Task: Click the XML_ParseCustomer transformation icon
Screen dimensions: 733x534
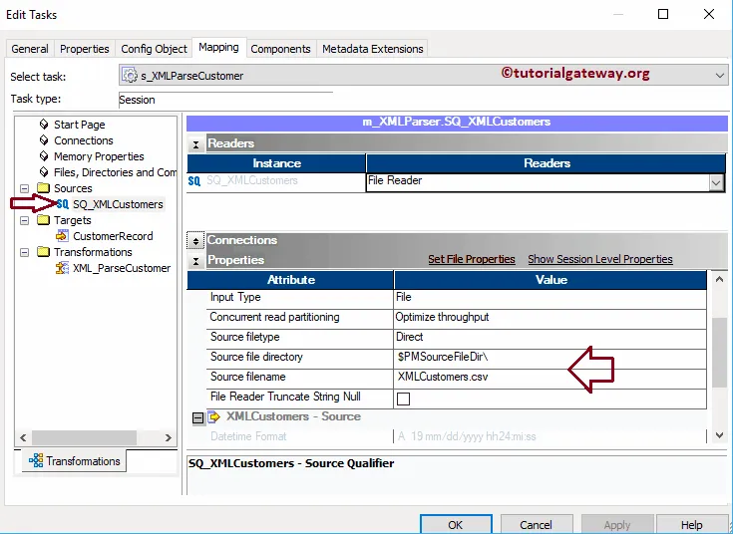Action: click(62, 268)
